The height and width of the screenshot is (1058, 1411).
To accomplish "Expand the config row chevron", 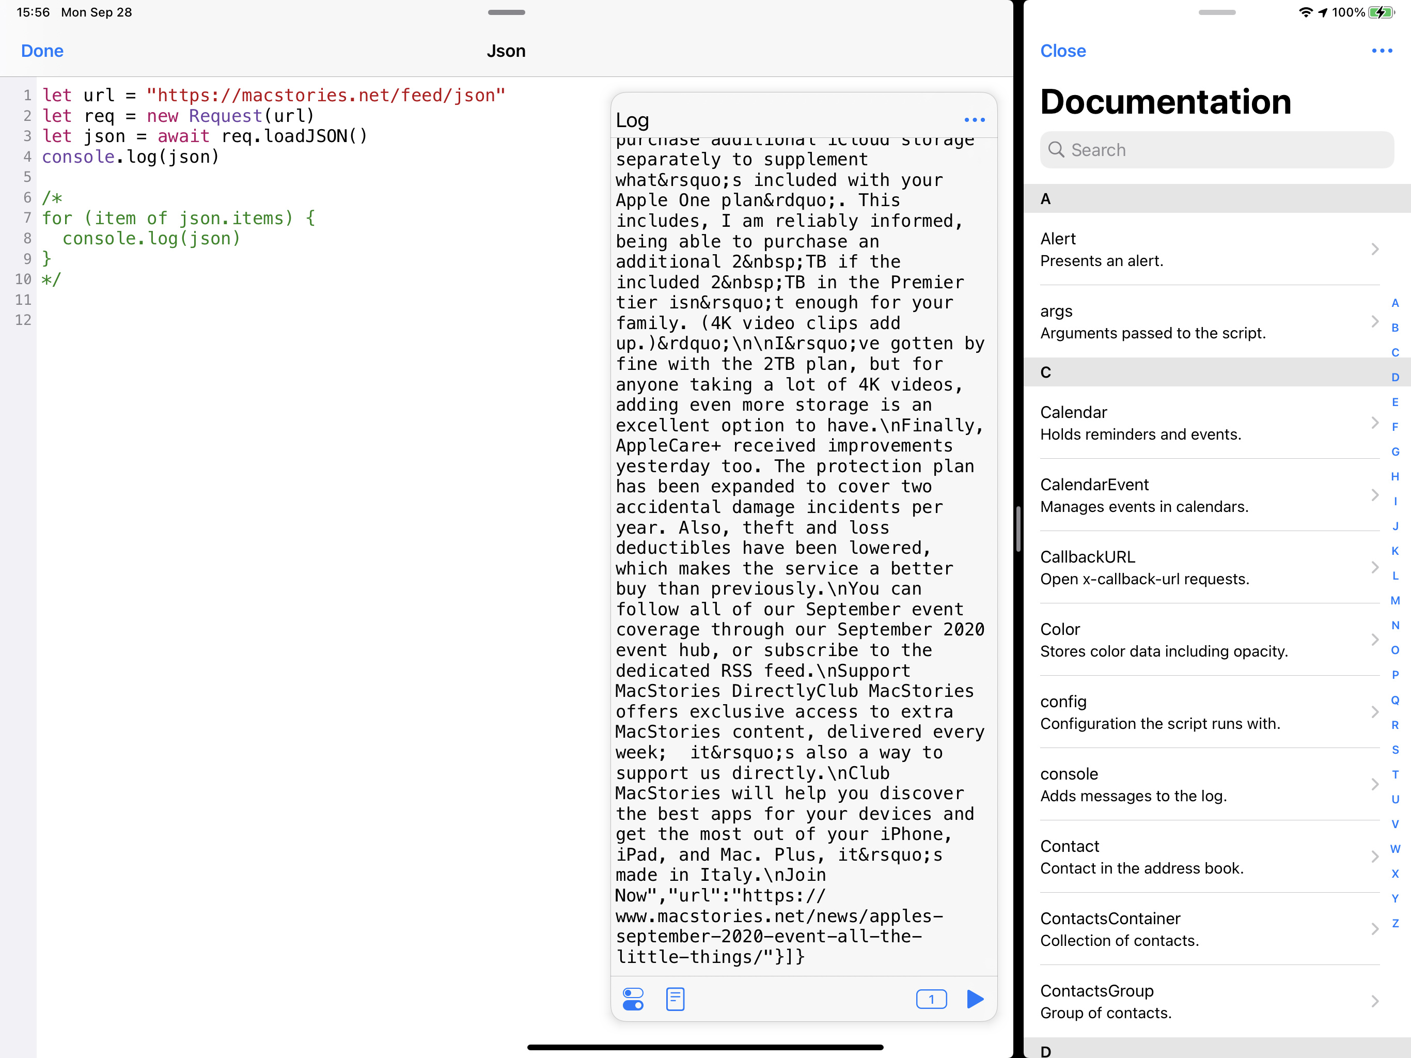I will (1375, 712).
